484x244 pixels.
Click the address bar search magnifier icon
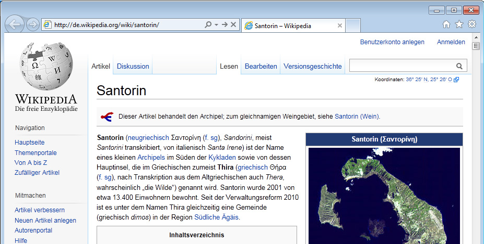pos(208,24)
